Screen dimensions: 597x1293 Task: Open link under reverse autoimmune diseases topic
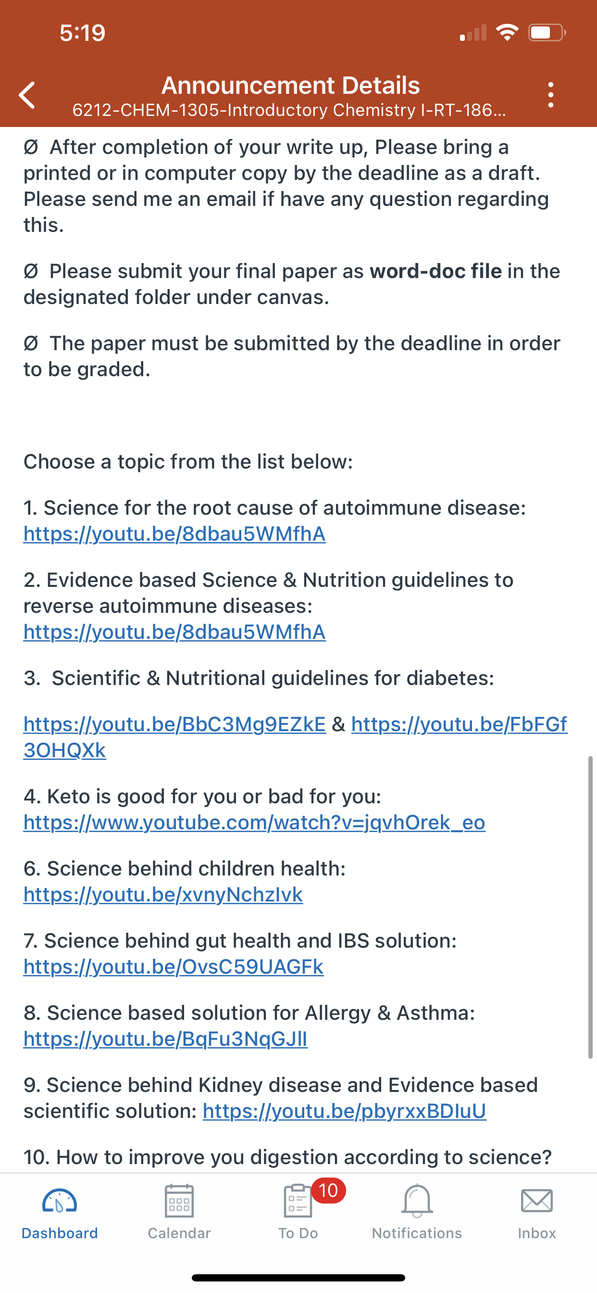[x=174, y=633]
